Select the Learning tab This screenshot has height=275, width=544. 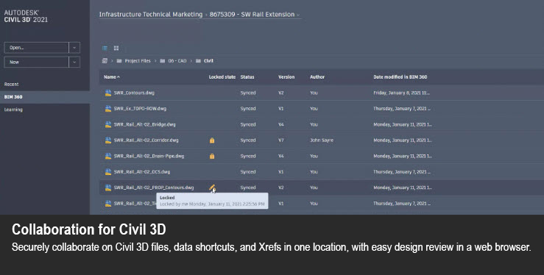[x=13, y=110]
